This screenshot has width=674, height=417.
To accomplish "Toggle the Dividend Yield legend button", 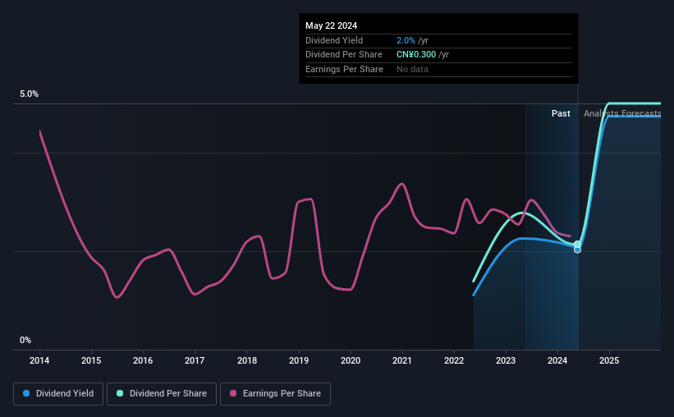I will click(58, 394).
